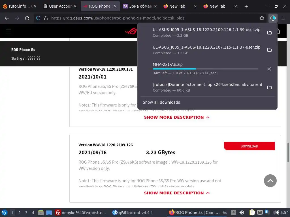This screenshot has height=217, width=290.
Task: Collapse description for version 2109.126
Action: [177, 193]
